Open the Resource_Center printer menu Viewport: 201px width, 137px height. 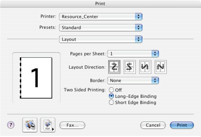pos(101,17)
